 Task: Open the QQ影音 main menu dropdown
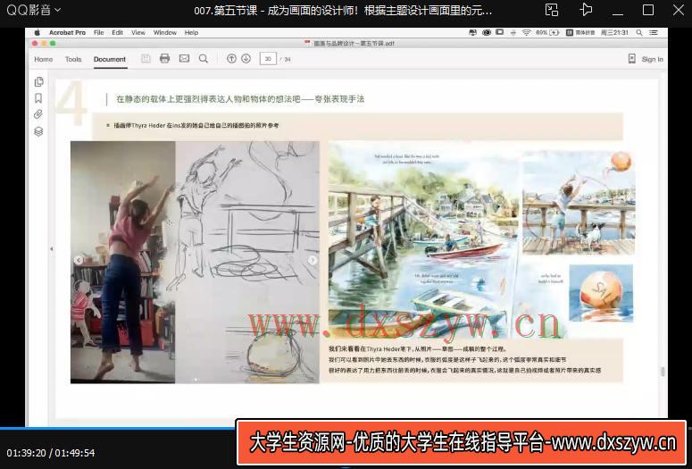pyautogui.click(x=34, y=10)
